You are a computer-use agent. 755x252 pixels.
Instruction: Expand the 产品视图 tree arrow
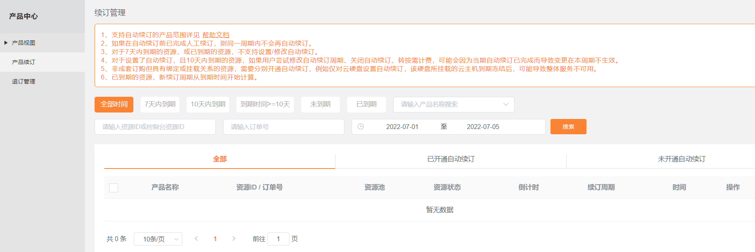[6, 43]
